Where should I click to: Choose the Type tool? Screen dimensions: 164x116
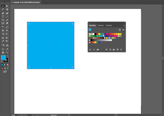3,17
